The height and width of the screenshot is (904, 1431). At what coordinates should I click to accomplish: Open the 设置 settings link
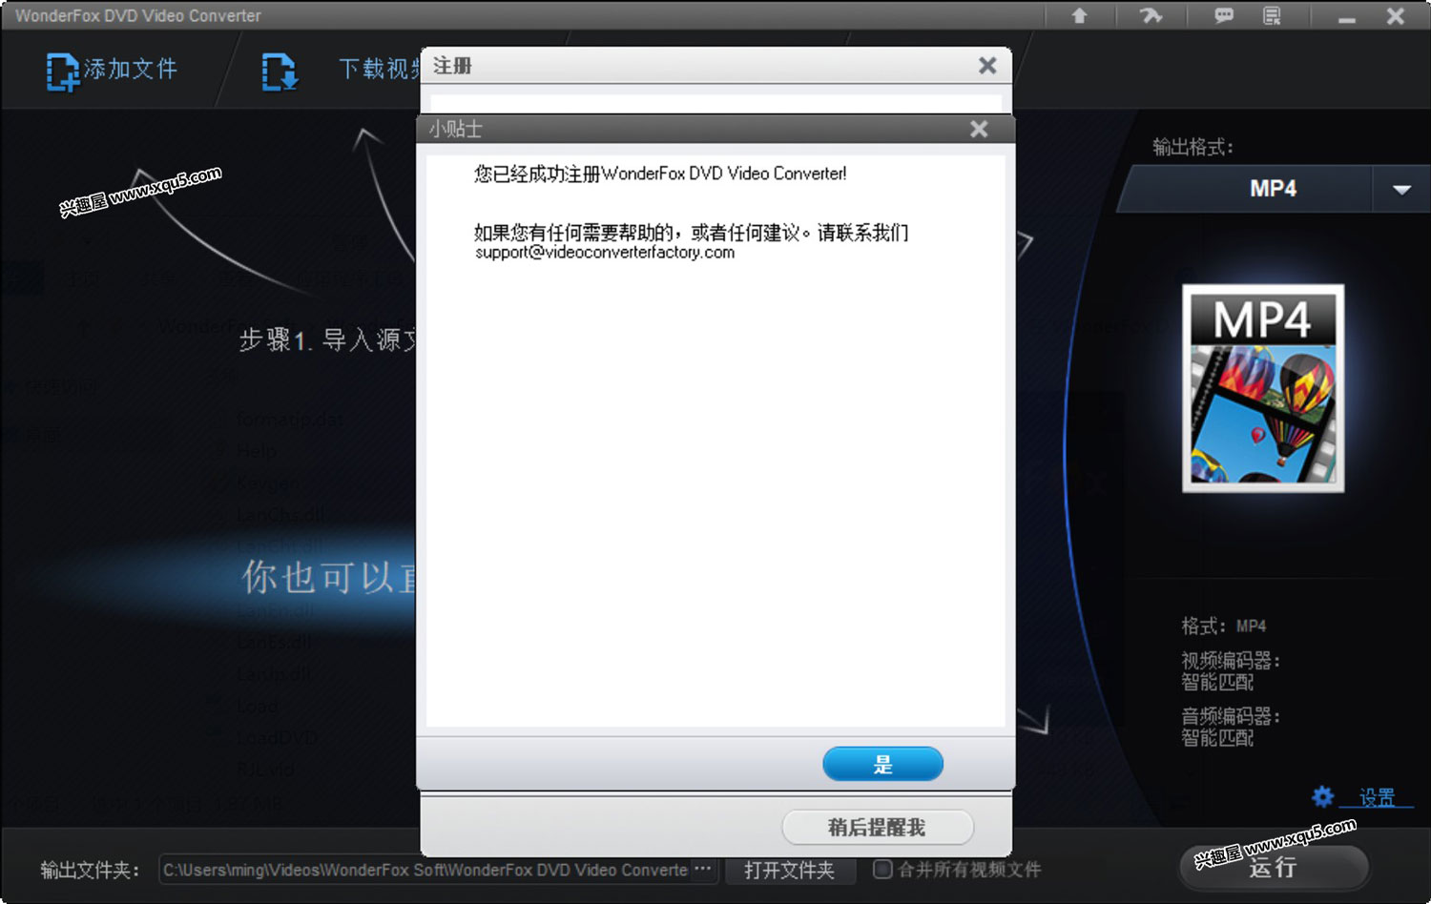pyautogui.click(x=1377, y=797)
